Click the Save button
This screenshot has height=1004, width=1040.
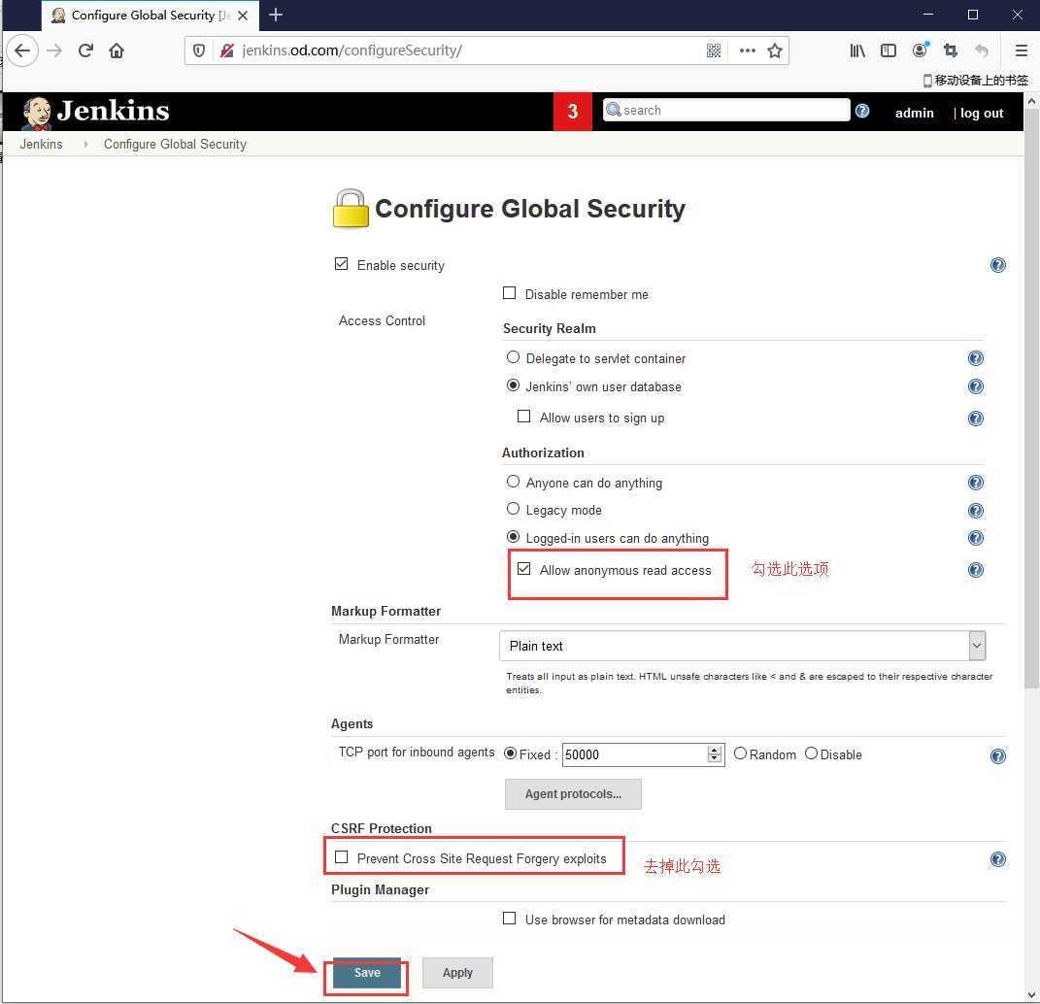(x=367, y=973)
